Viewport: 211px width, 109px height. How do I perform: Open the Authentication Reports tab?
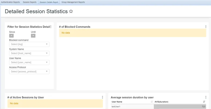[x=10, y=2]
